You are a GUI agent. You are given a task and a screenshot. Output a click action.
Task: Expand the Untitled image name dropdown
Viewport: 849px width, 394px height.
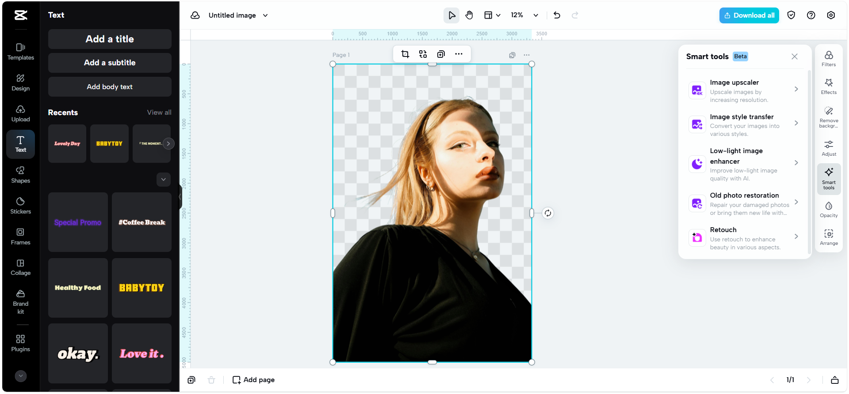point(265,15)
